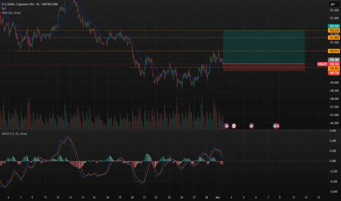Click the Mar date label on time axis

point(218,197)
